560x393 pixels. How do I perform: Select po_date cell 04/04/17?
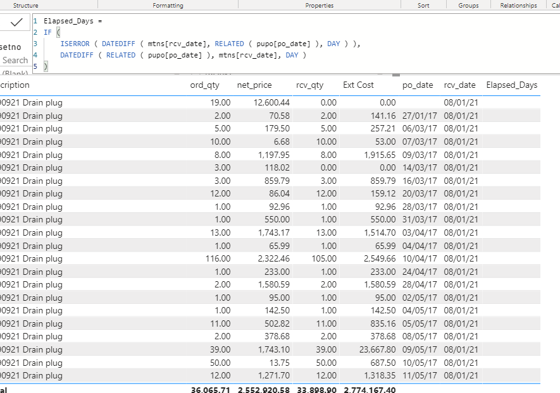click(x=420, y=246)
